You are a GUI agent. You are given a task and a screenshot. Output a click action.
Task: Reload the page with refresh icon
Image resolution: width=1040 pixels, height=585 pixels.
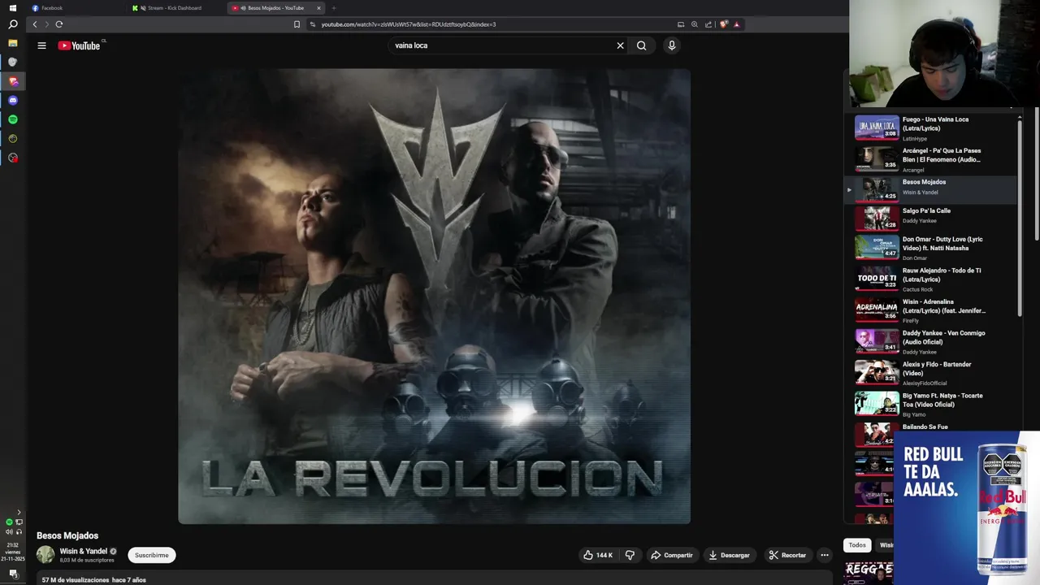tap(58, 24)
